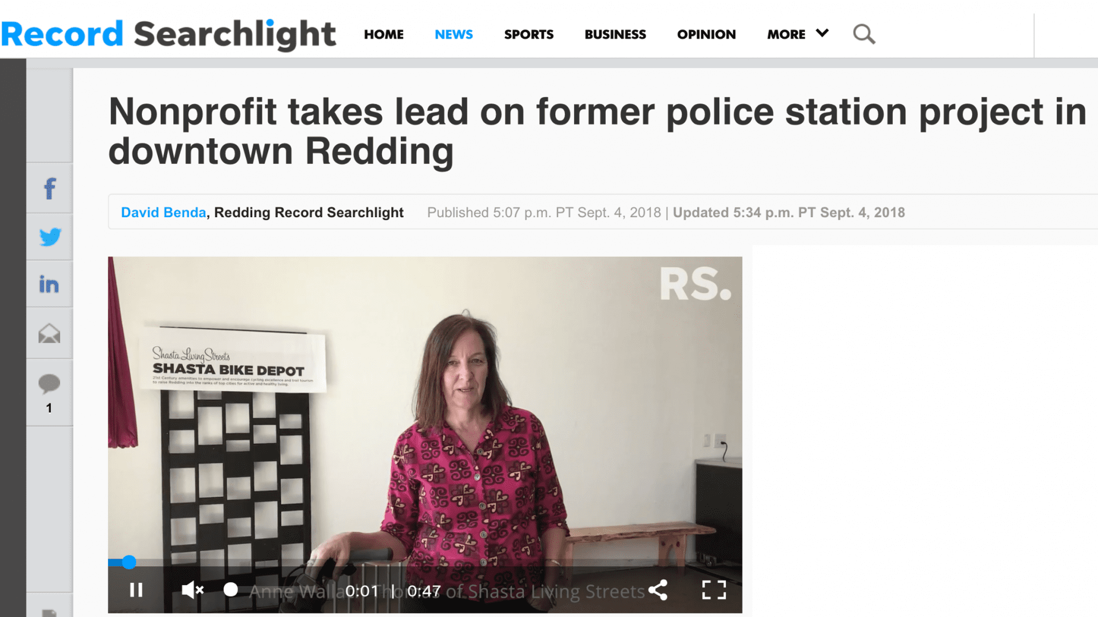Screen dimensions: 1098x617
Task: Open the BUSINESS section
Action: tap(615, 34)
